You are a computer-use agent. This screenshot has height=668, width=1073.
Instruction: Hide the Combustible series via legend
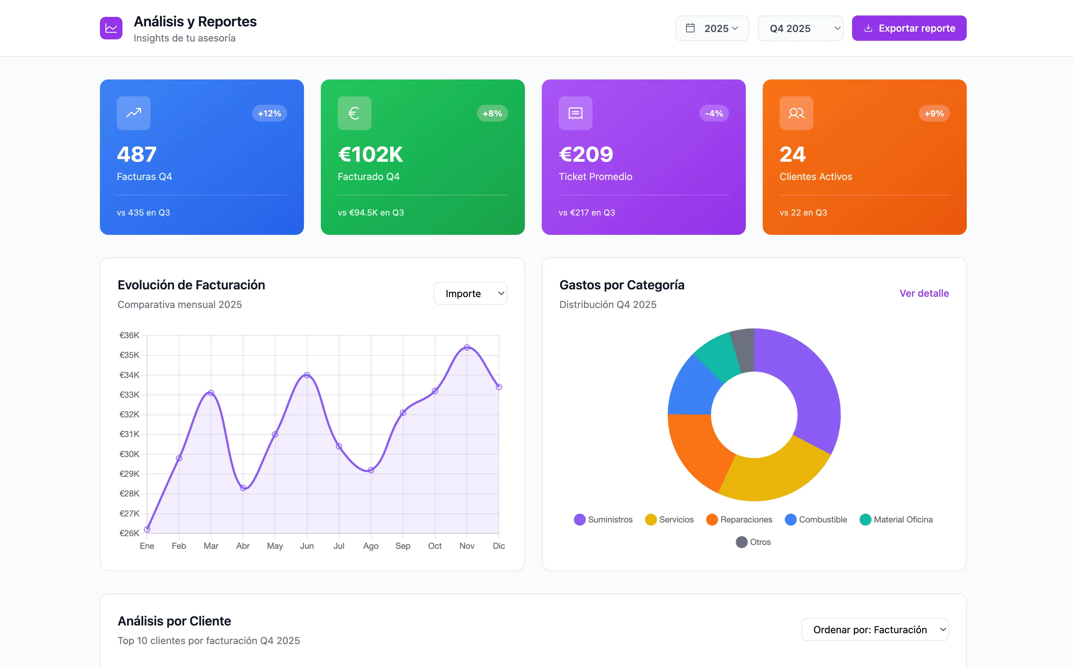tap(816, 520)
